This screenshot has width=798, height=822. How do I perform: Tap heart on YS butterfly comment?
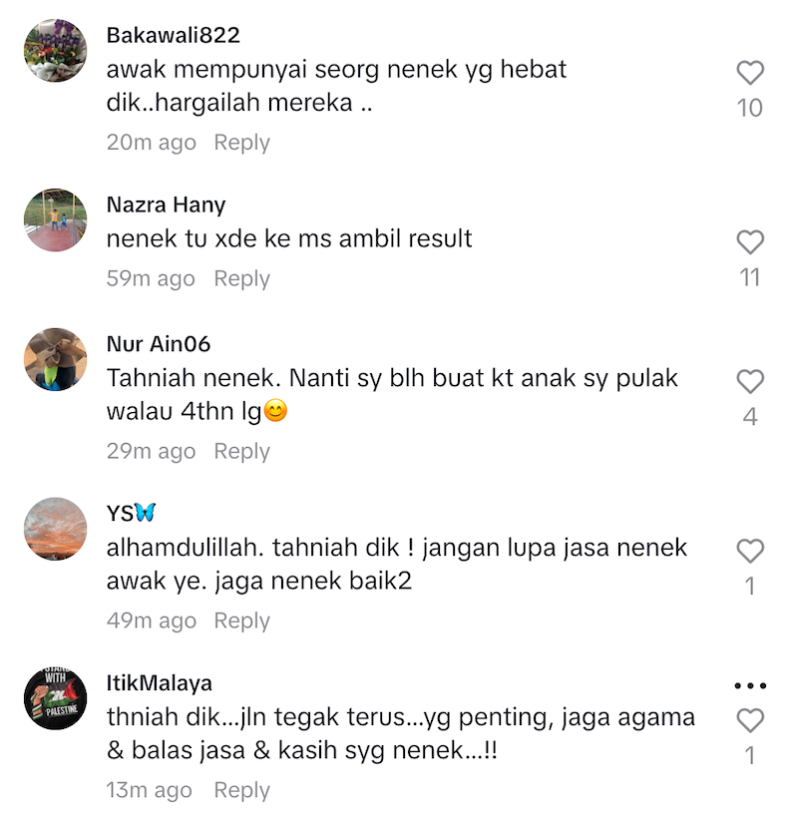pyautogui.click(x=750, y=551)
